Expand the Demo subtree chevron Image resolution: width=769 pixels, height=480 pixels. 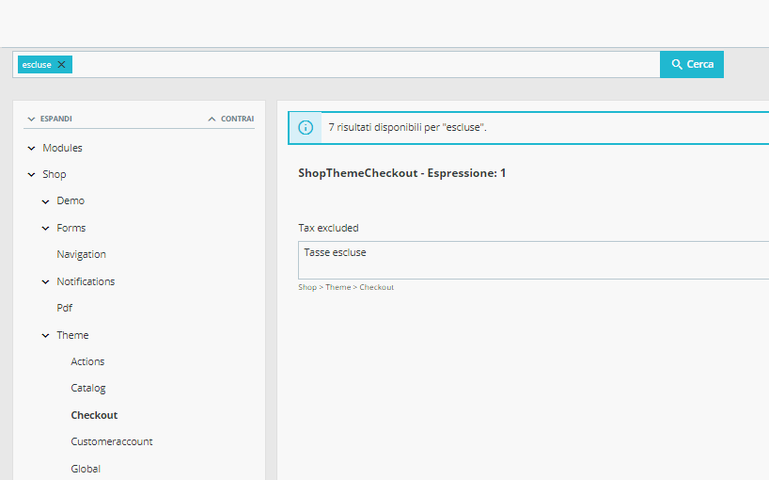point(45,201)
